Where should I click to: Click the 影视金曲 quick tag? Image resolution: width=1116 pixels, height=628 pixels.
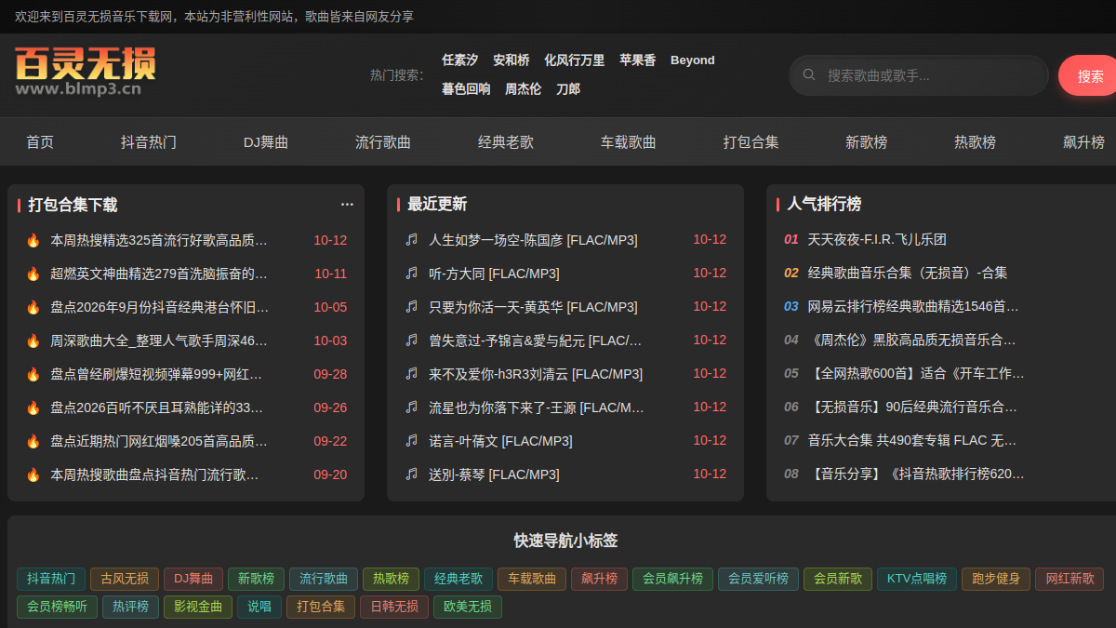[x=198, y=608]
